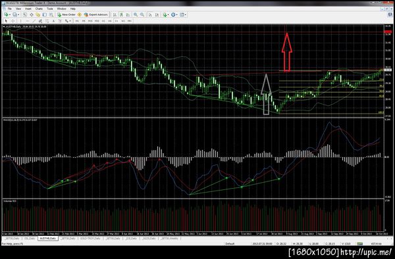Open the Profiles icon

[x=14, y=14]
